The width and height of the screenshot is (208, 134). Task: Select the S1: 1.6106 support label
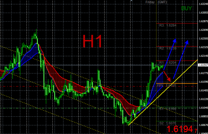point(168,109)
